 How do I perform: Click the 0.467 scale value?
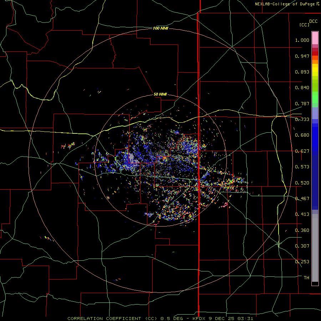302,199
